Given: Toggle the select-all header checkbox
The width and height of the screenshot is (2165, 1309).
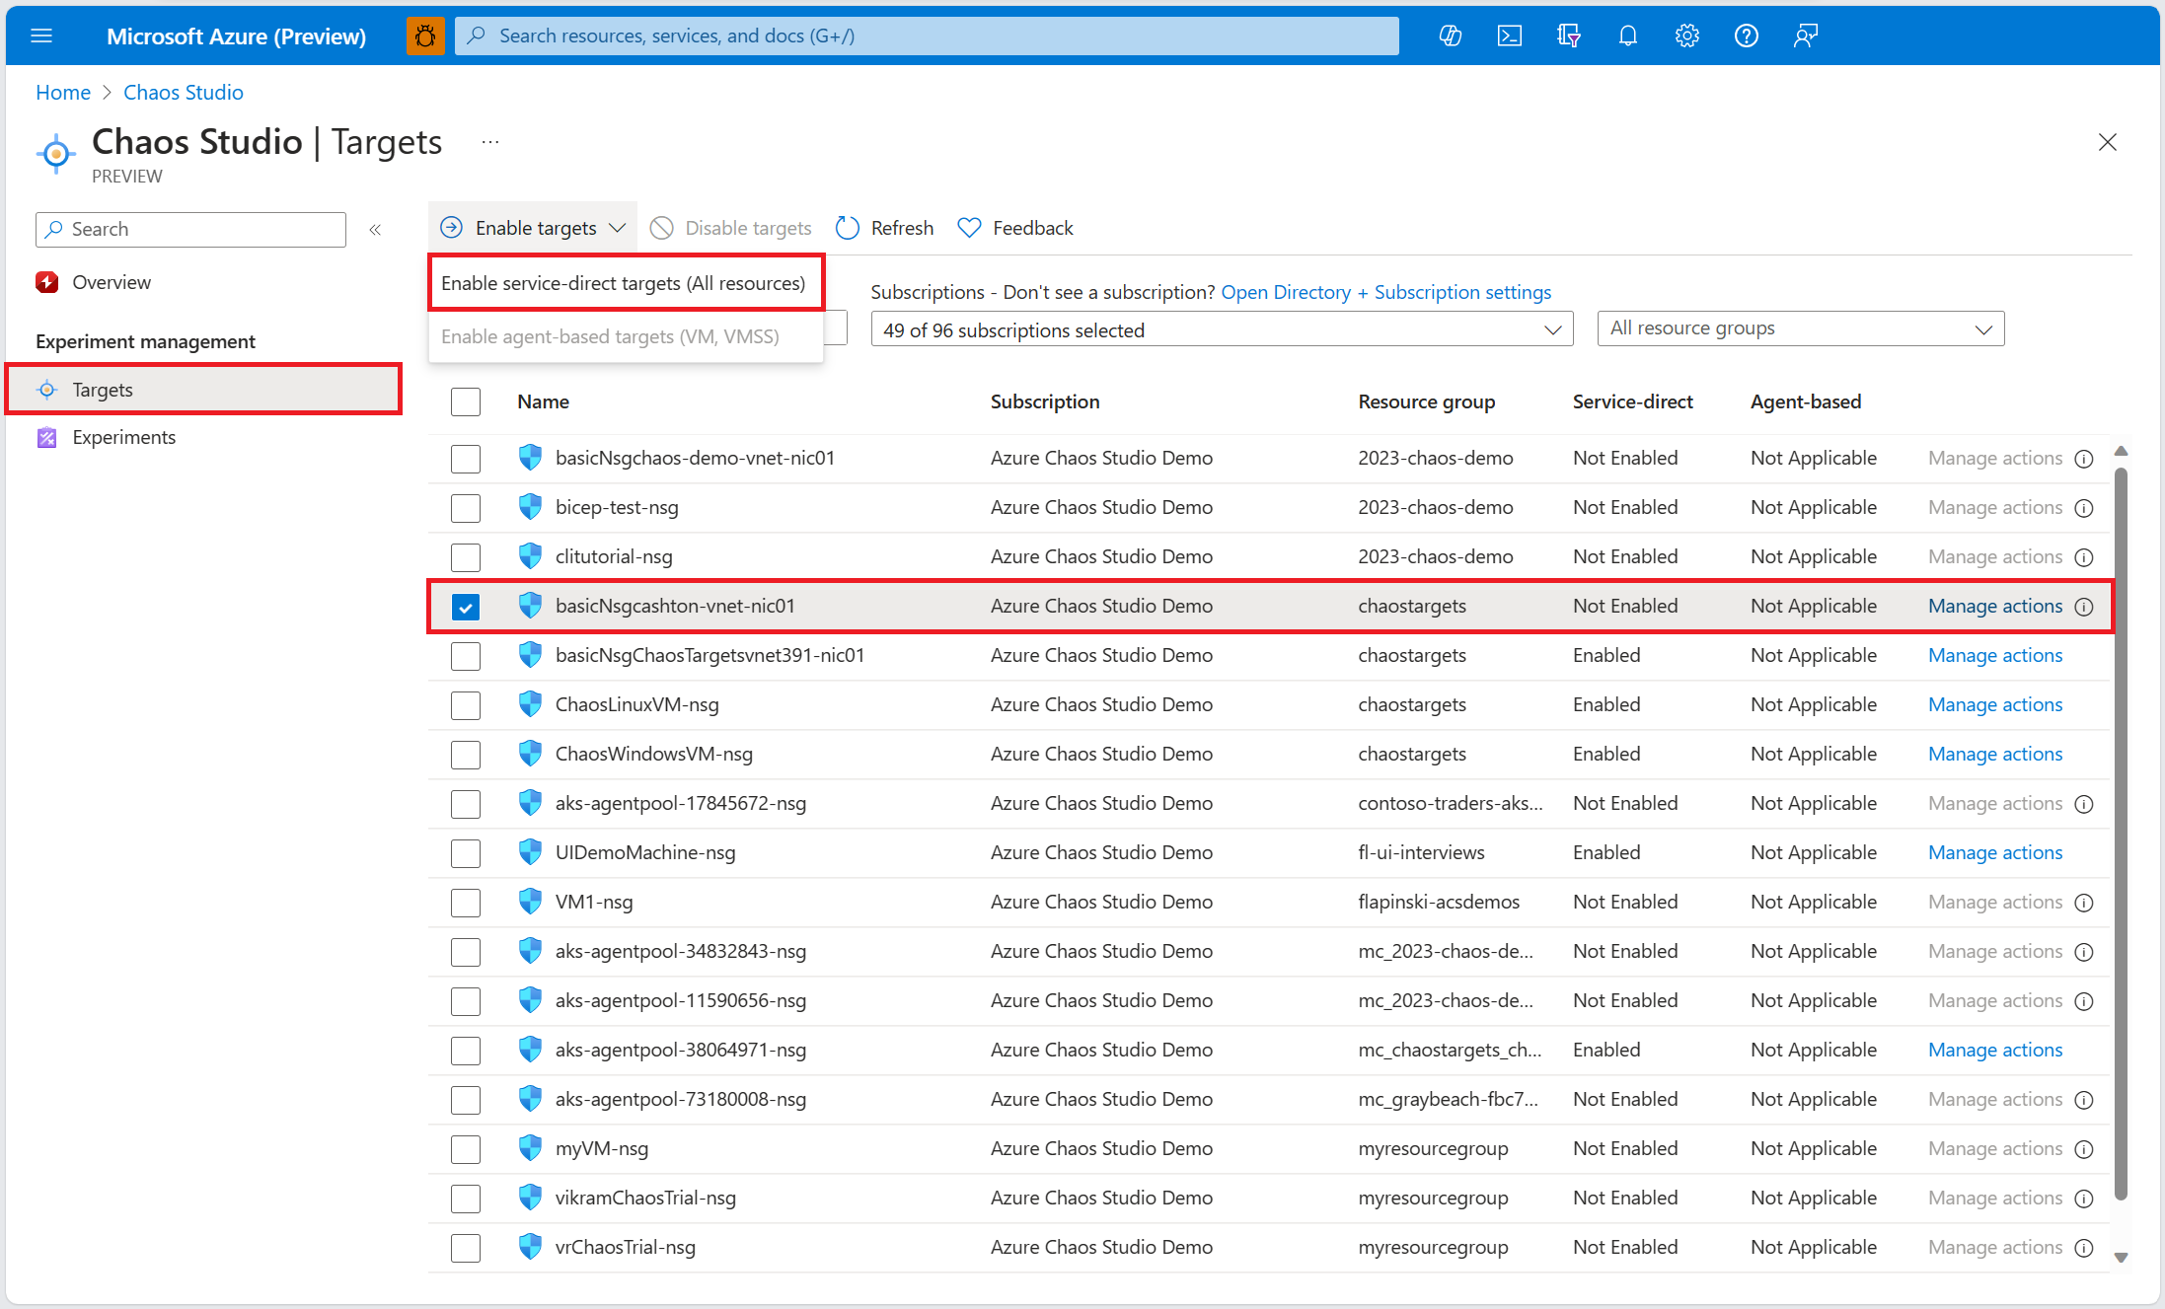Looking at the screenshot, I should point(466,401).
